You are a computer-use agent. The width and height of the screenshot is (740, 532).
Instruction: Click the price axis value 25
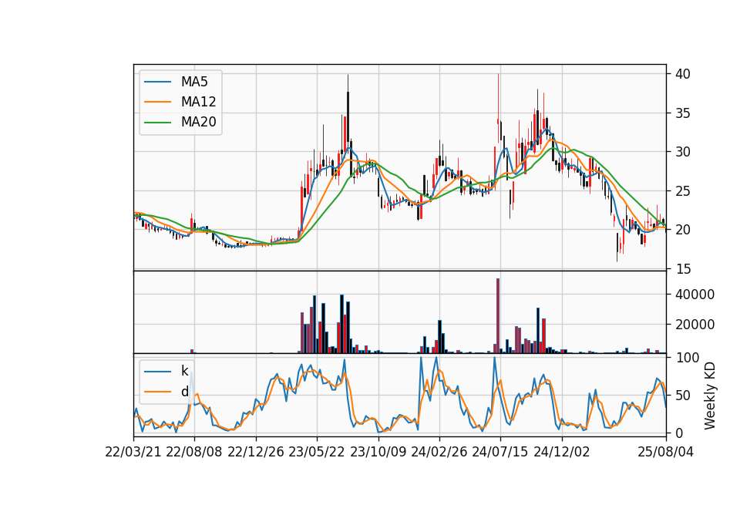pyautogui.click(x=683, y=191)
